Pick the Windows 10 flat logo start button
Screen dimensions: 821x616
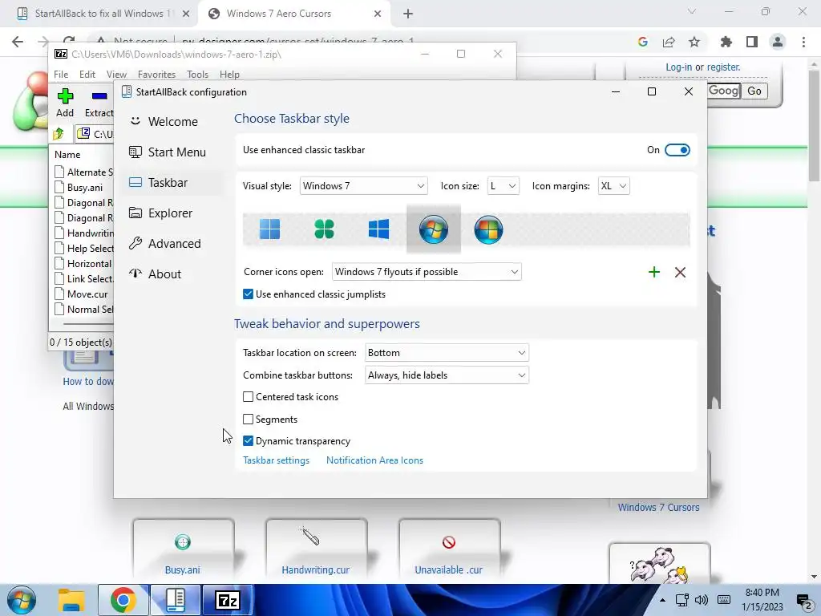[x=378, y=229]
